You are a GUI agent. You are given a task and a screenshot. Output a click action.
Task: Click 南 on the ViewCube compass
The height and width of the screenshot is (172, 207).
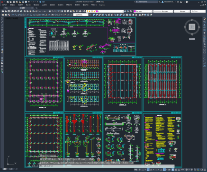point(192,34)
